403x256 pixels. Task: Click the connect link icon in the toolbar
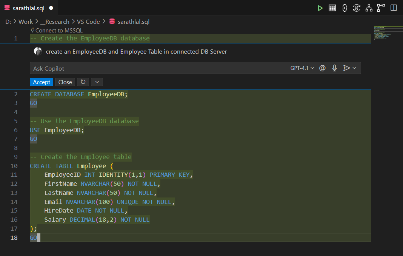coord(345,8)
